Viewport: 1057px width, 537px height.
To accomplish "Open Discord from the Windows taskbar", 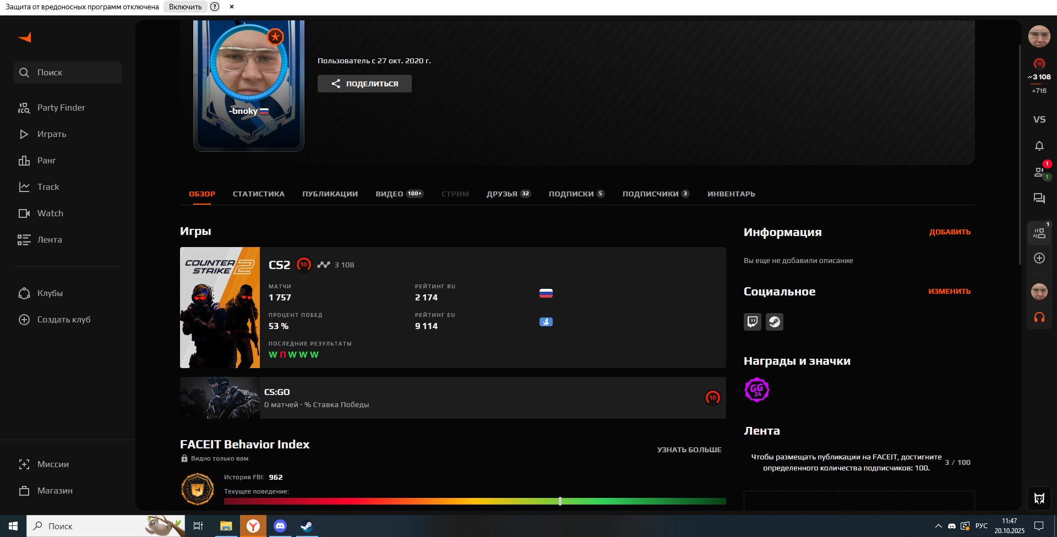I will [x=280, y=526].
